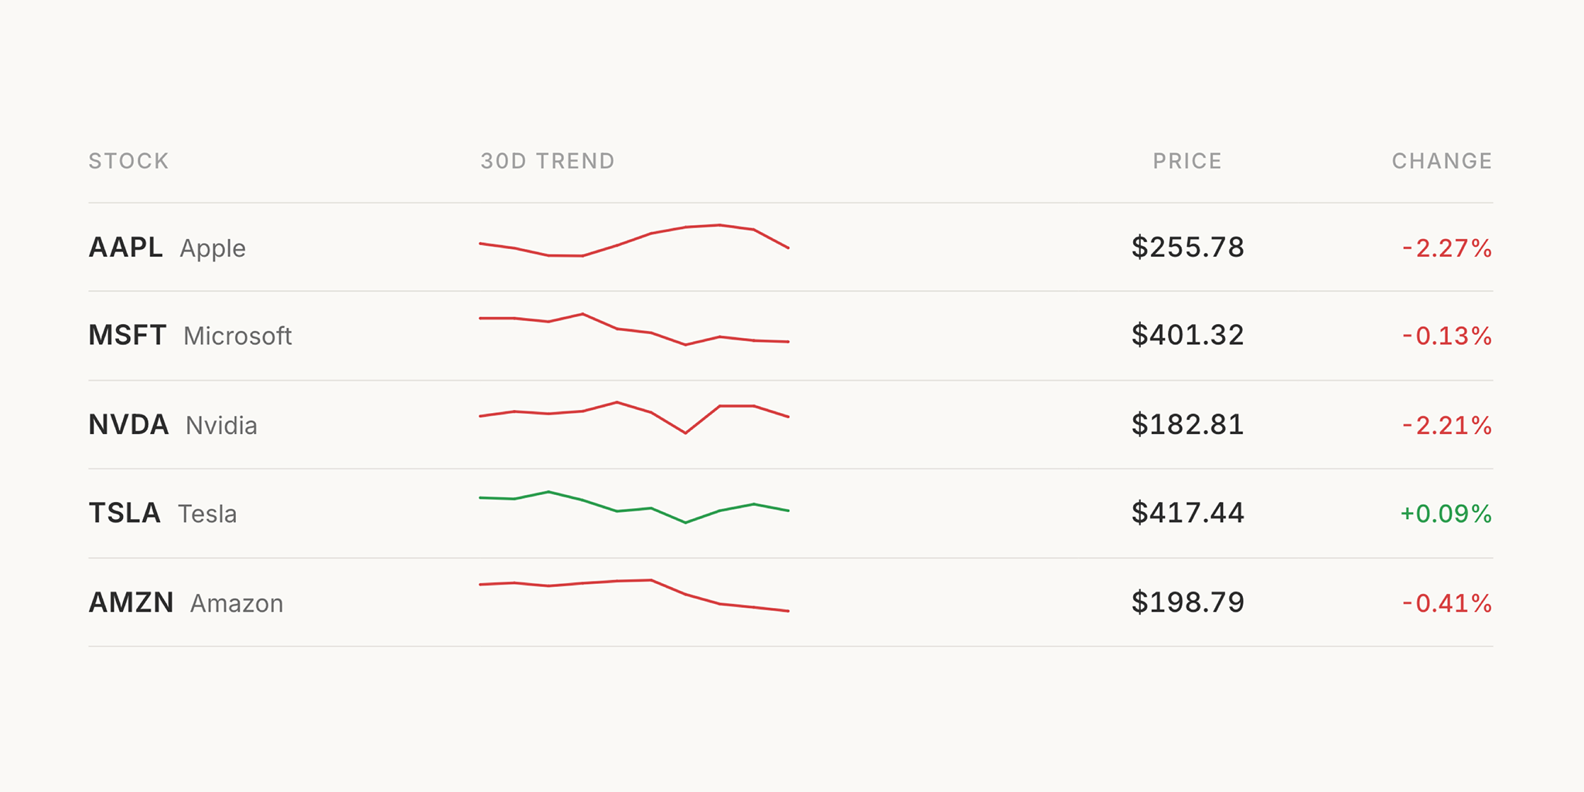Click the 30D TREND column header

click(547, 161)
